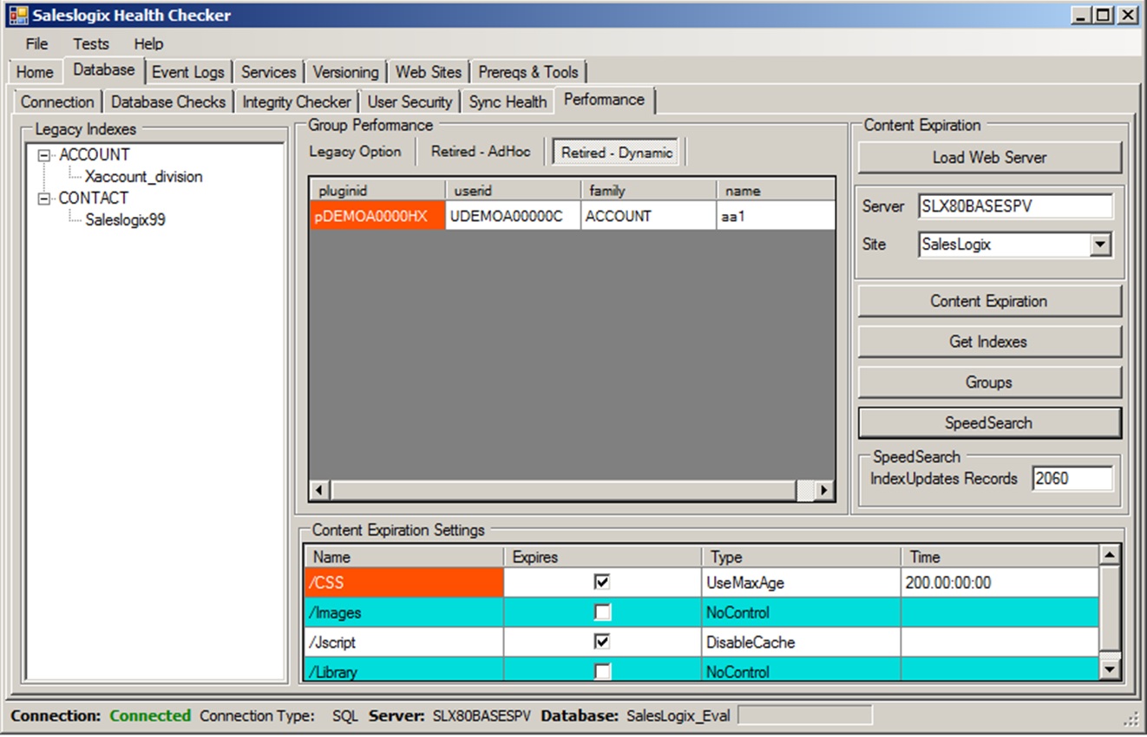1147x737 pixels.
Task: Enable Expires checkbox for /Images
Action: point(602,612)
